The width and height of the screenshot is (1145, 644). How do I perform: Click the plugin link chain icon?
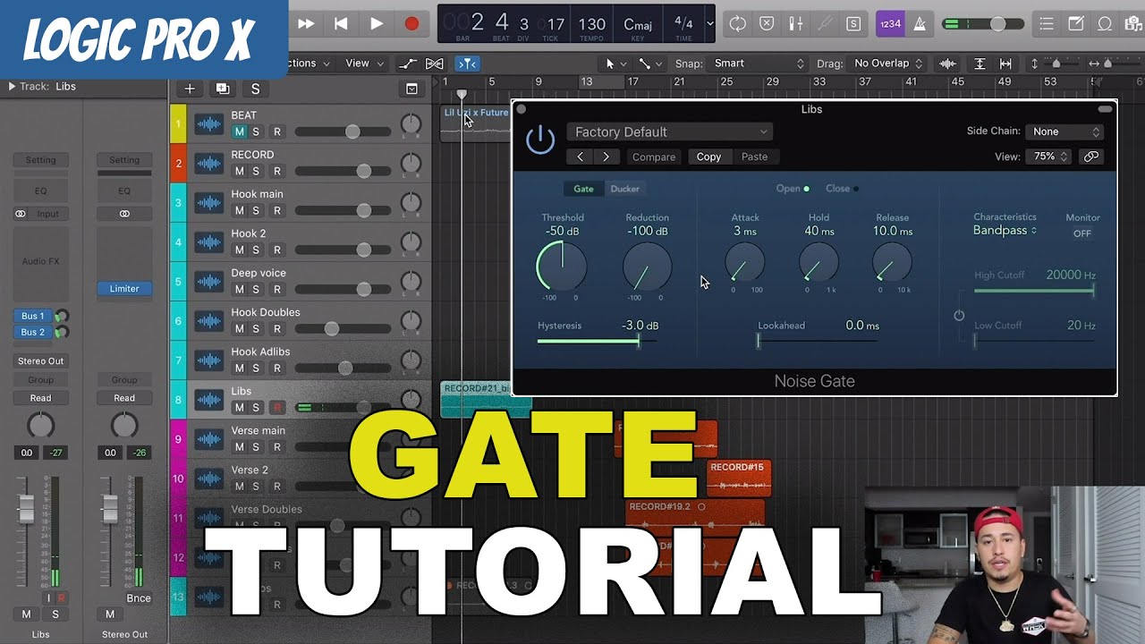point(1091,157)
